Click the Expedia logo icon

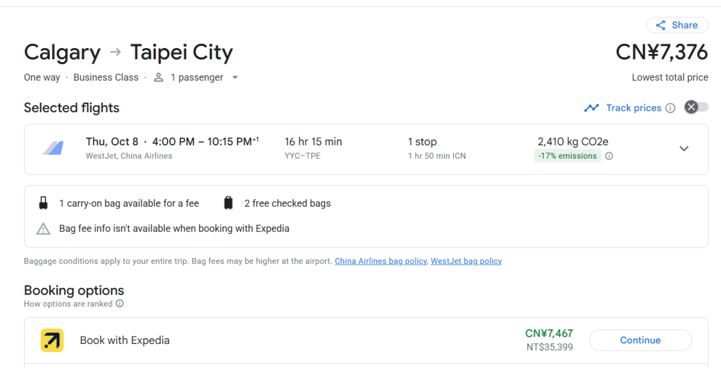click(x=52, y=341)
